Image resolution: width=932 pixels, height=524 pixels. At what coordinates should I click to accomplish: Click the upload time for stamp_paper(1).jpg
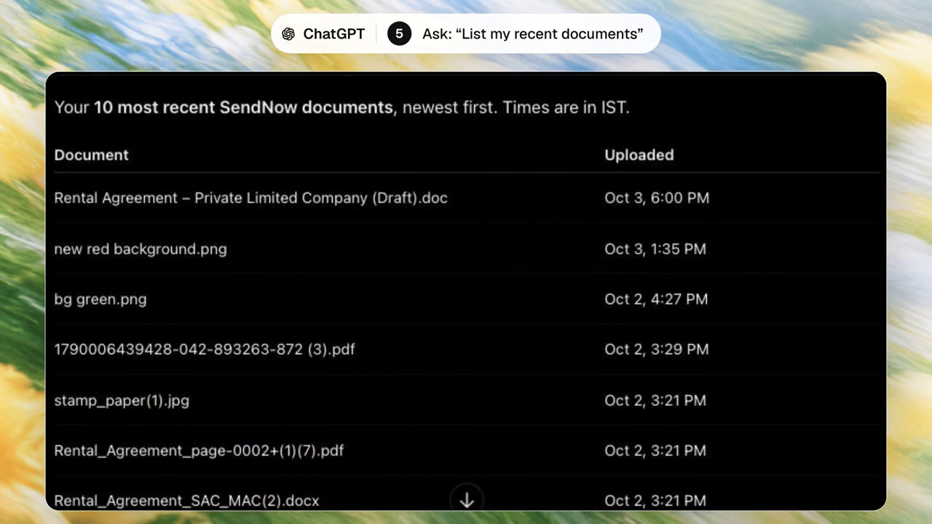(655, 400)
